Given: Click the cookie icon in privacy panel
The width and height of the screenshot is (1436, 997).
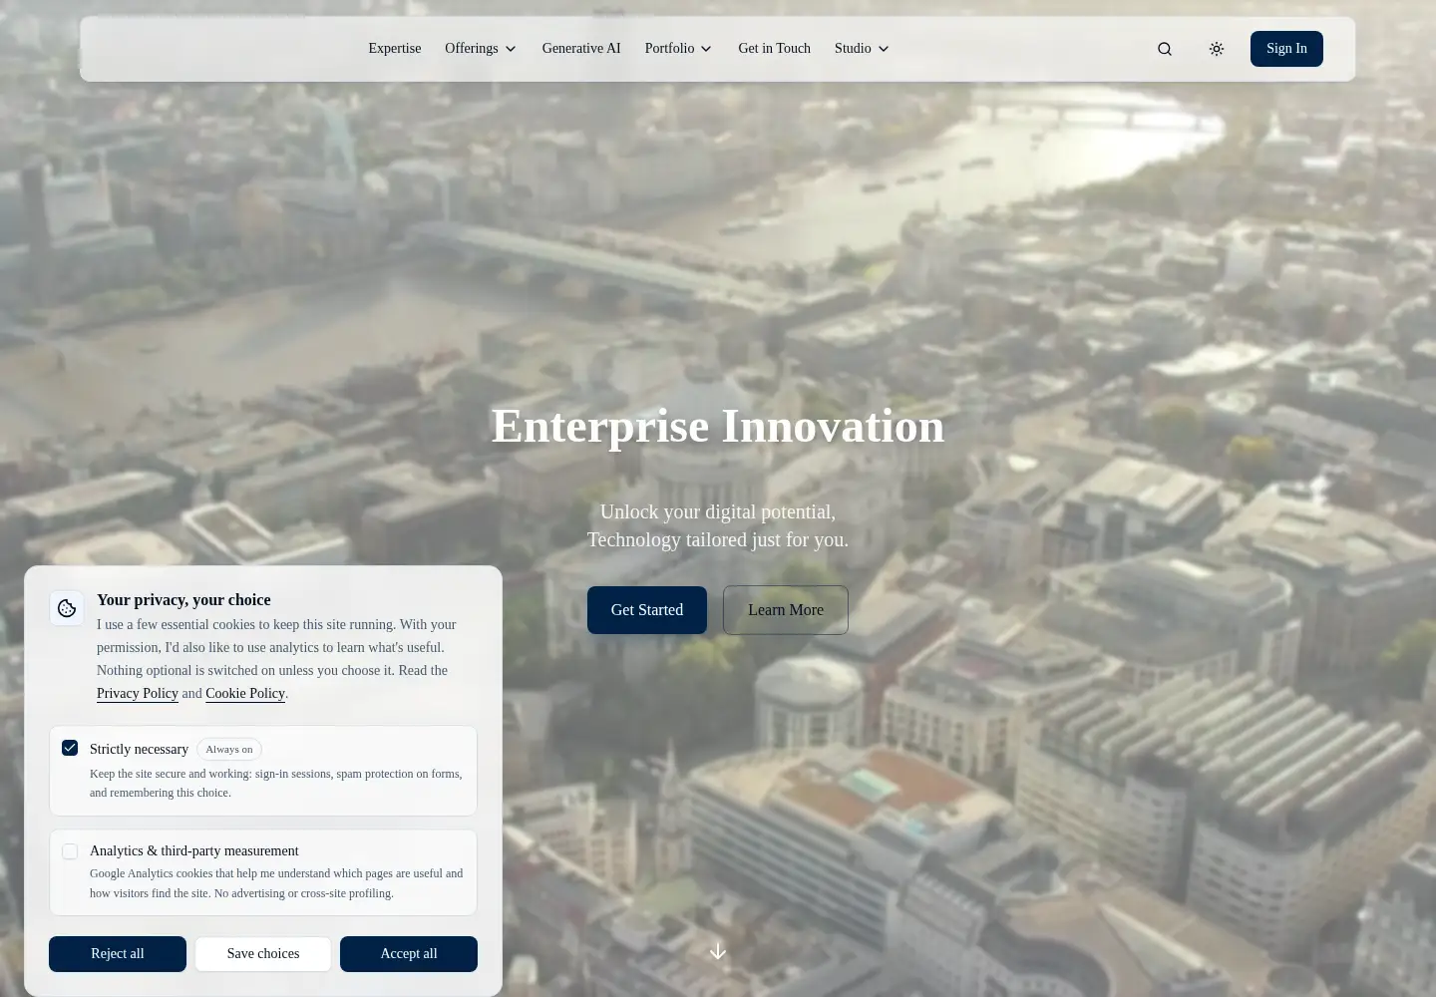Looking at the screenshot, I should click(x=67, y=608).
